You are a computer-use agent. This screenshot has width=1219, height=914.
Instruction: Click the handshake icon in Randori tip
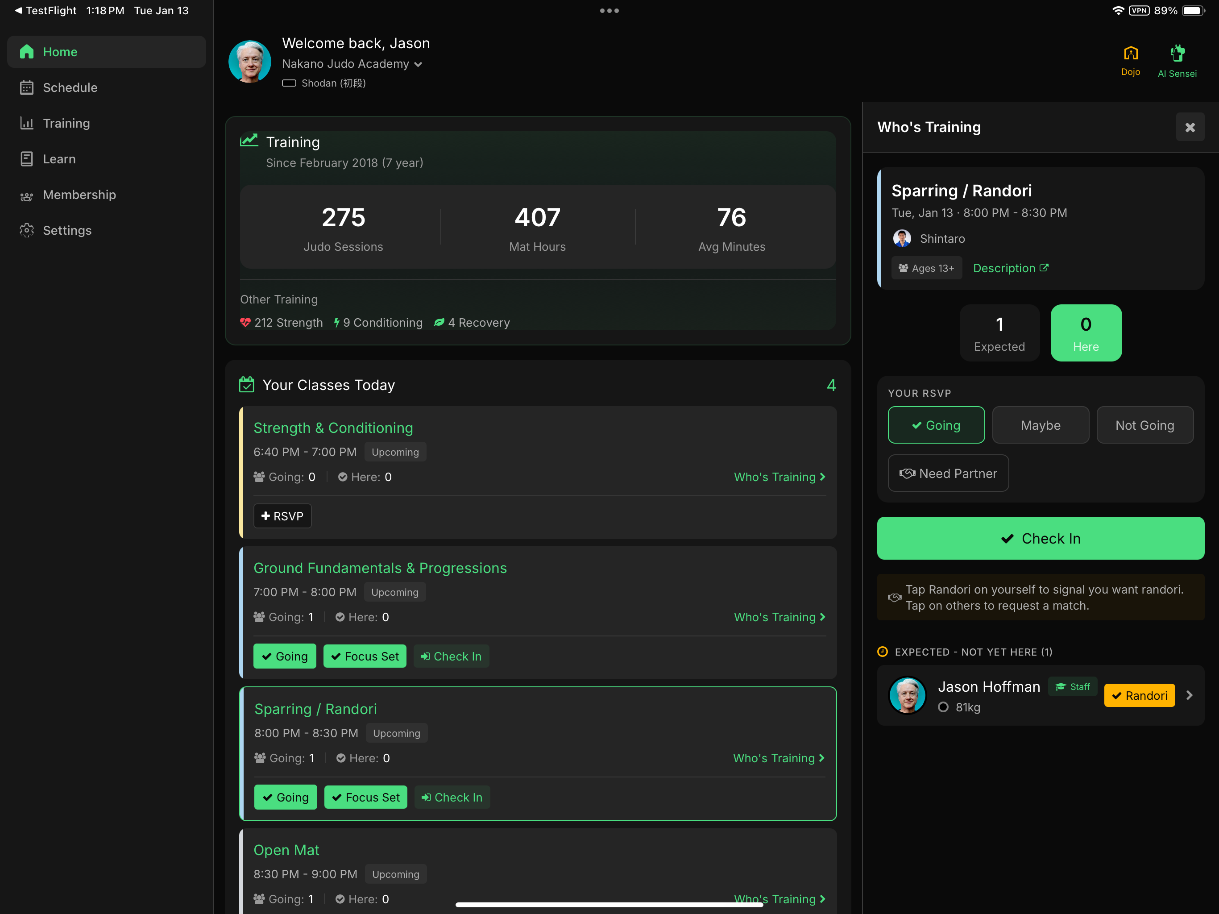pyautogui.click(x=895, y=598)
